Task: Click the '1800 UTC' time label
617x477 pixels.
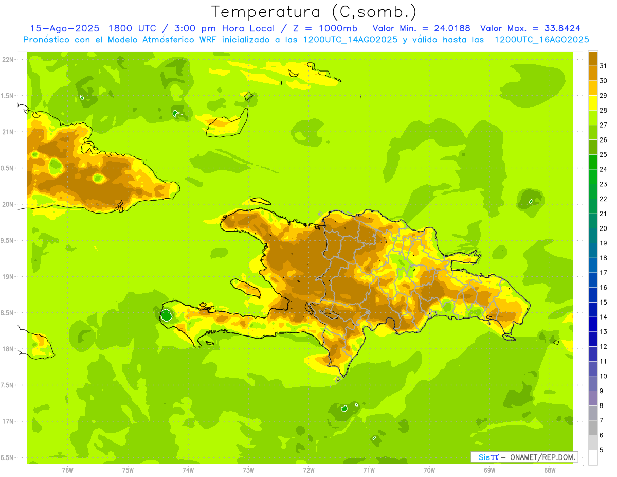Action: click(x=133, y=28)
